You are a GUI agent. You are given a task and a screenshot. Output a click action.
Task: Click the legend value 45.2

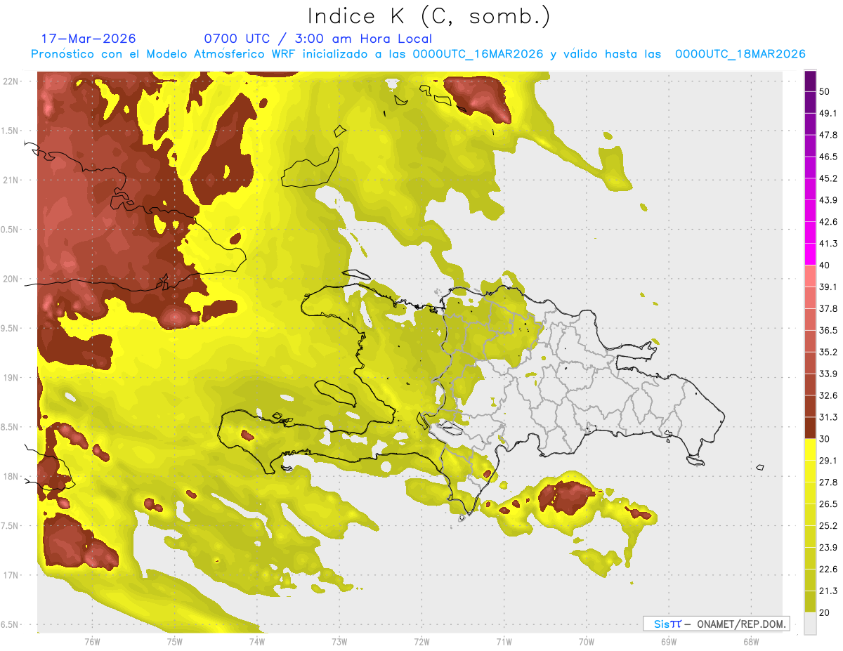click(828, 178)
